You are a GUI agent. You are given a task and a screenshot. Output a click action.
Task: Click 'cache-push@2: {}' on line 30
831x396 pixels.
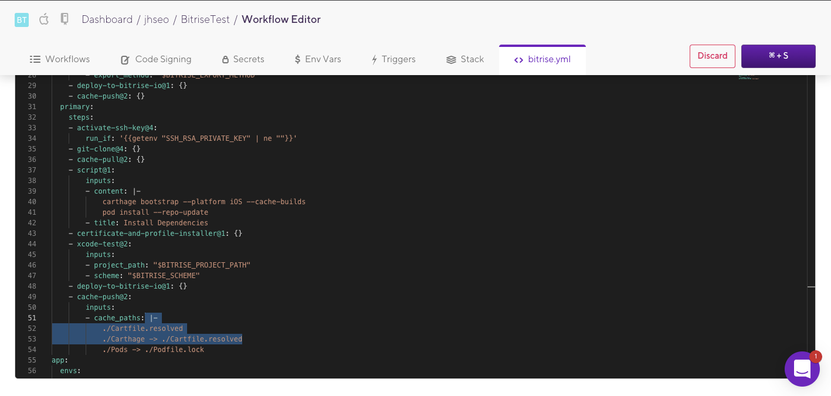pyautogui.click(x=106, y=96)
